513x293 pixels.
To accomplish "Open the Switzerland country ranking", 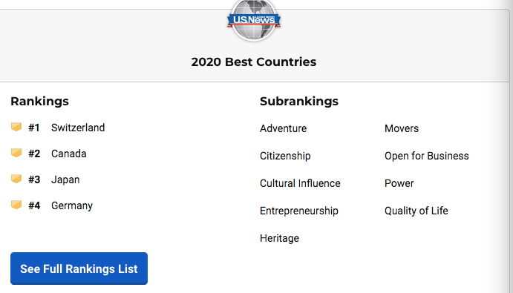I will point(78,128).
